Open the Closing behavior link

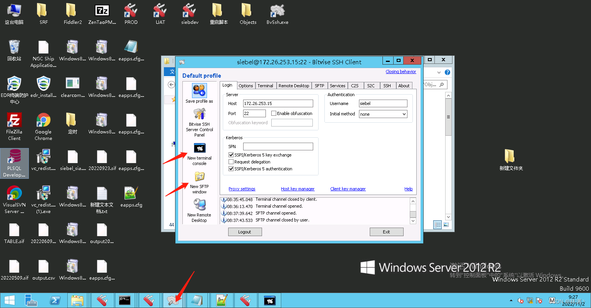[401, 72]
